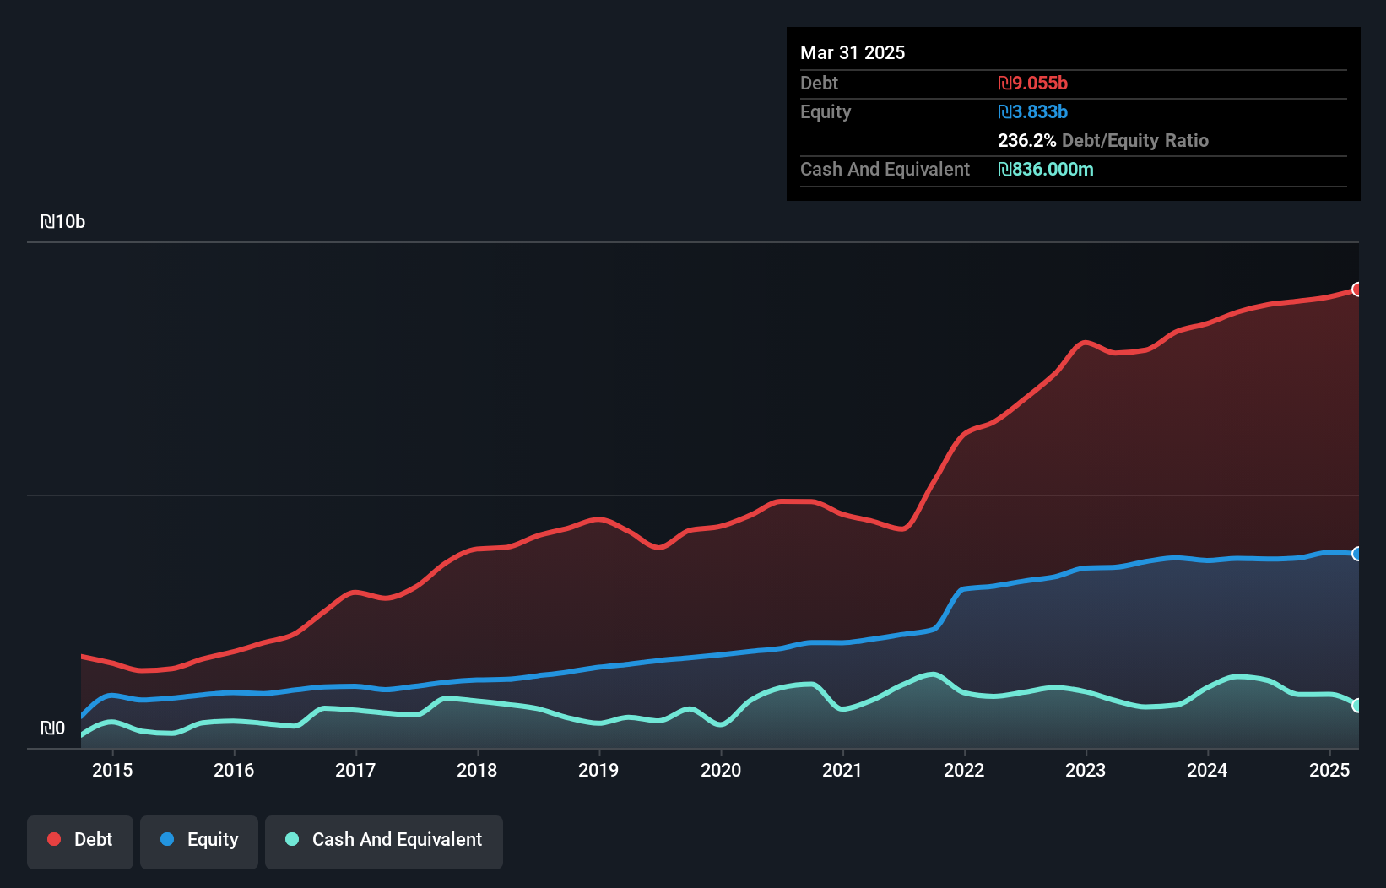Click the 2016 x-axis label
This screenshot has height=888, width=1386.
tap(234, 770)
